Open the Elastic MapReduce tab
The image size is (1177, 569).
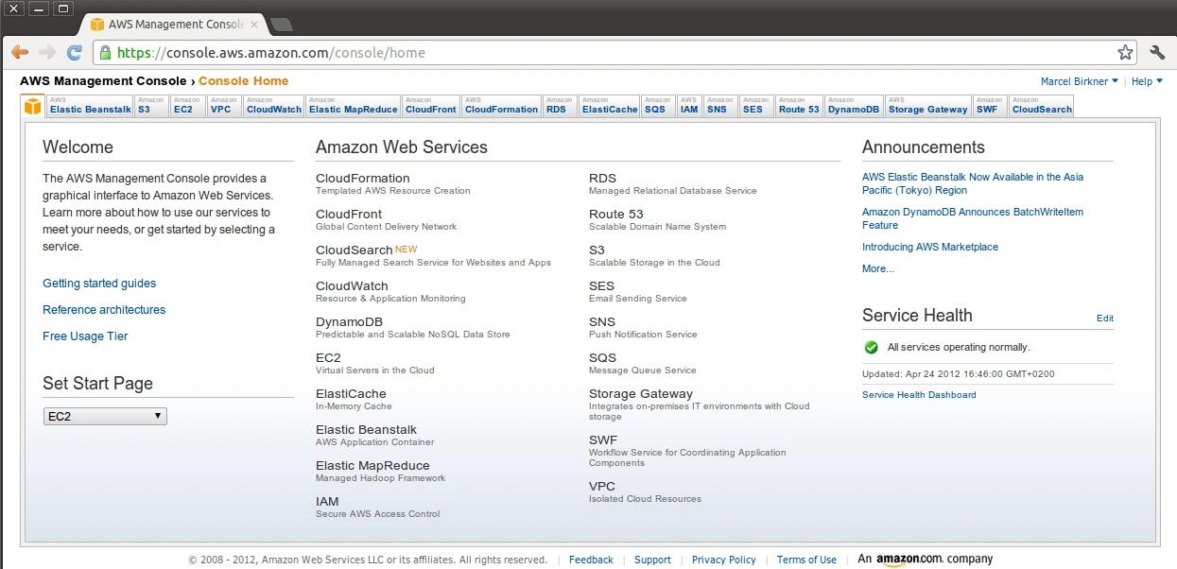point(354,106)
